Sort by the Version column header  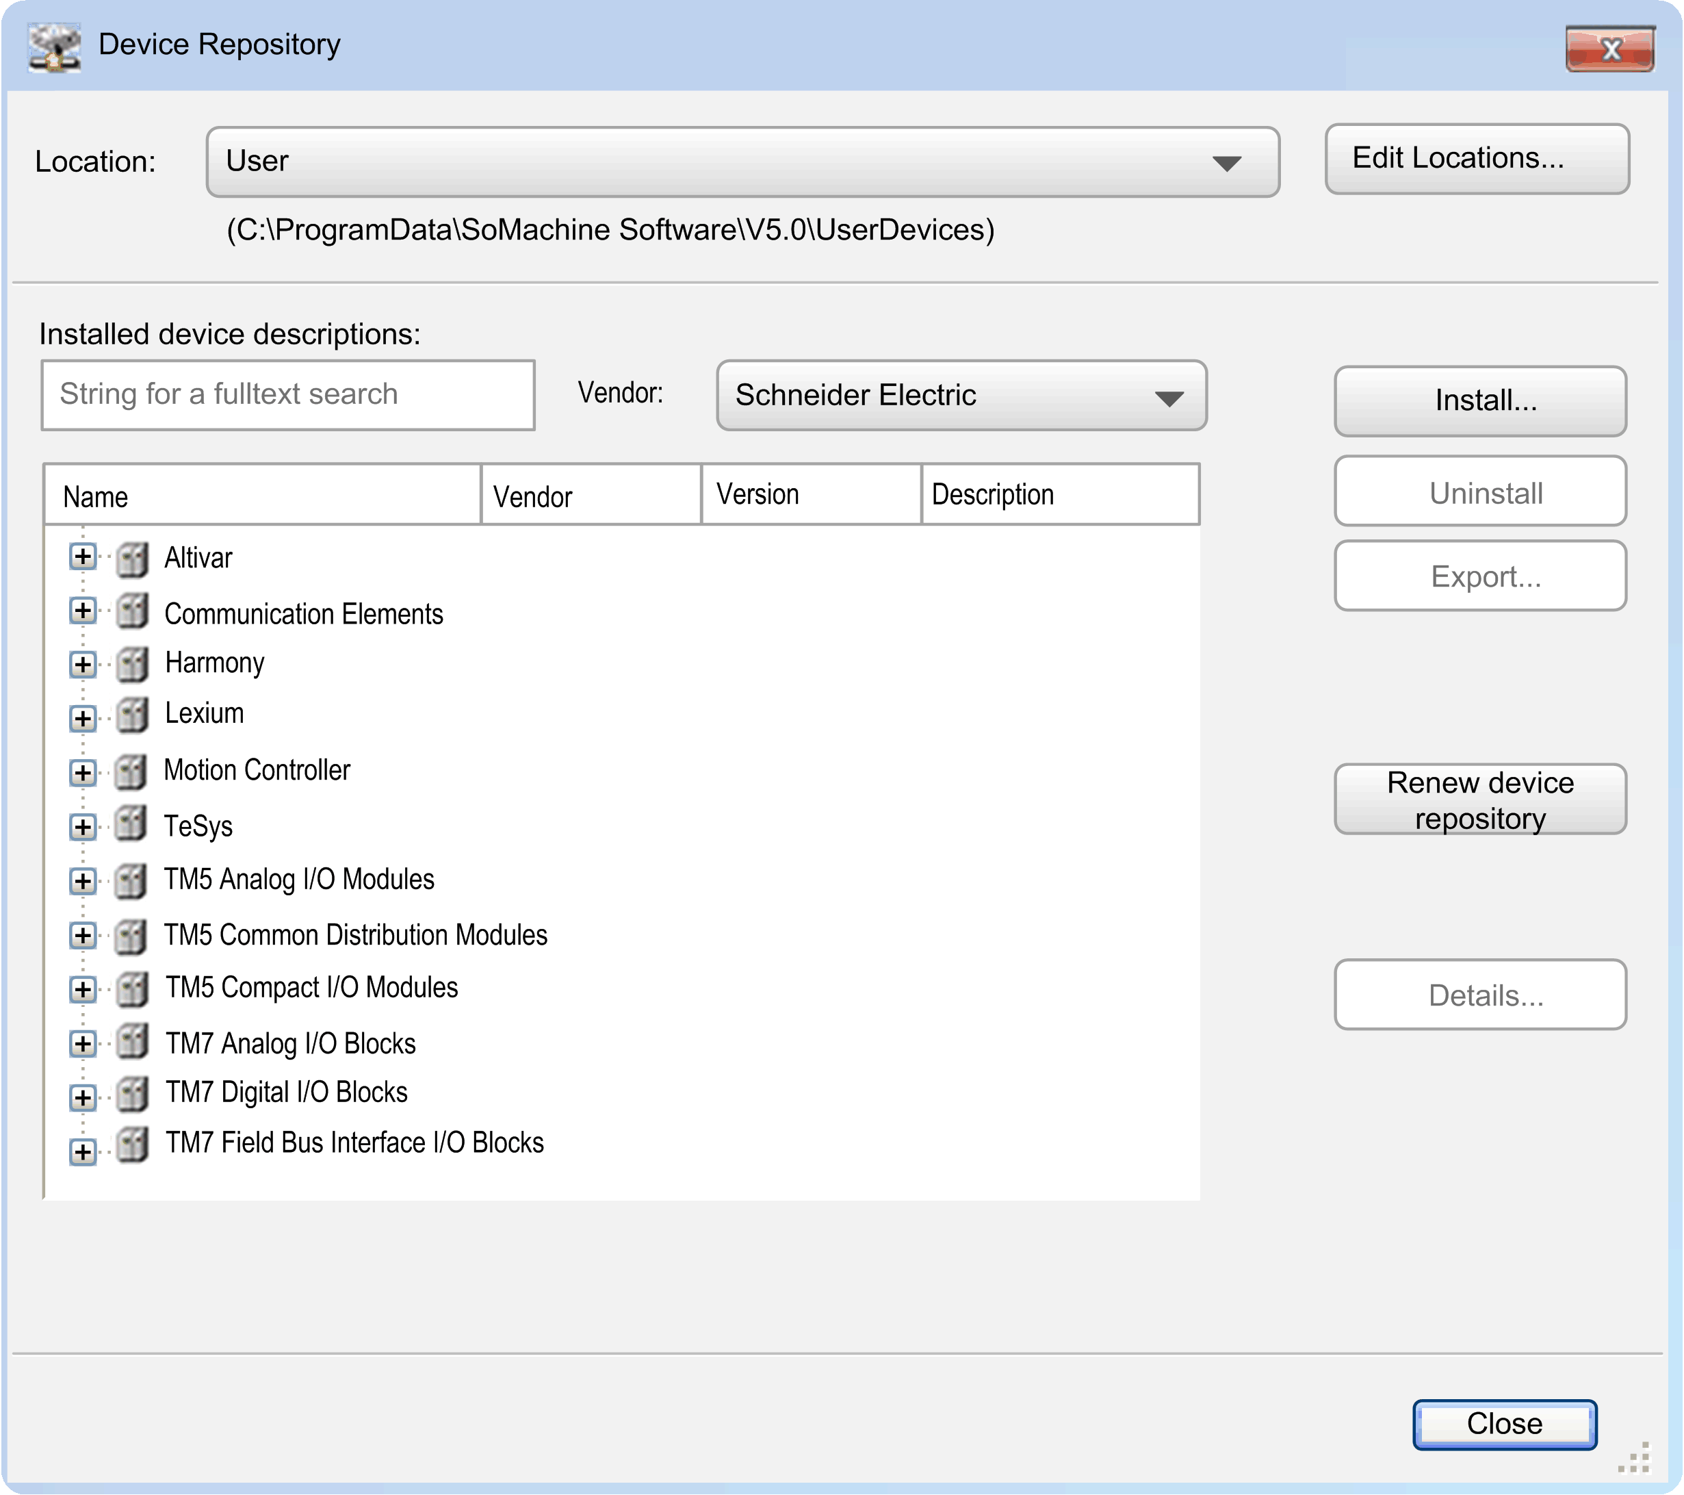[811, 494]
